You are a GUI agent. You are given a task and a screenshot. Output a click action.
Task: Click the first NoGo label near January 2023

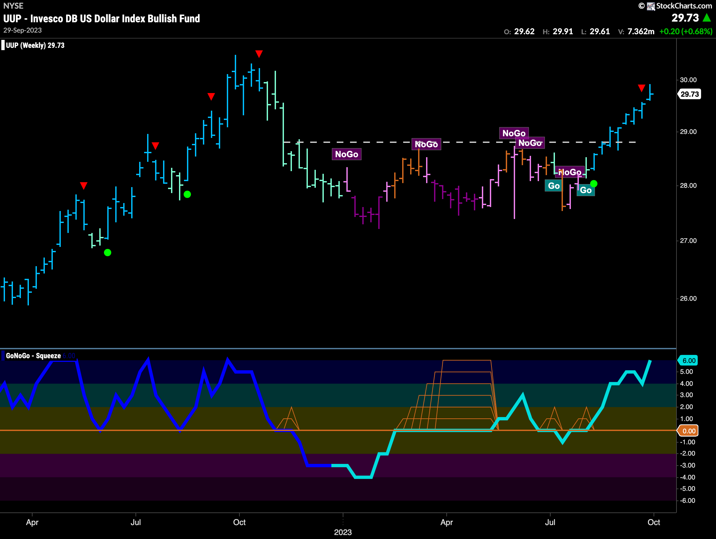[347, 154]
